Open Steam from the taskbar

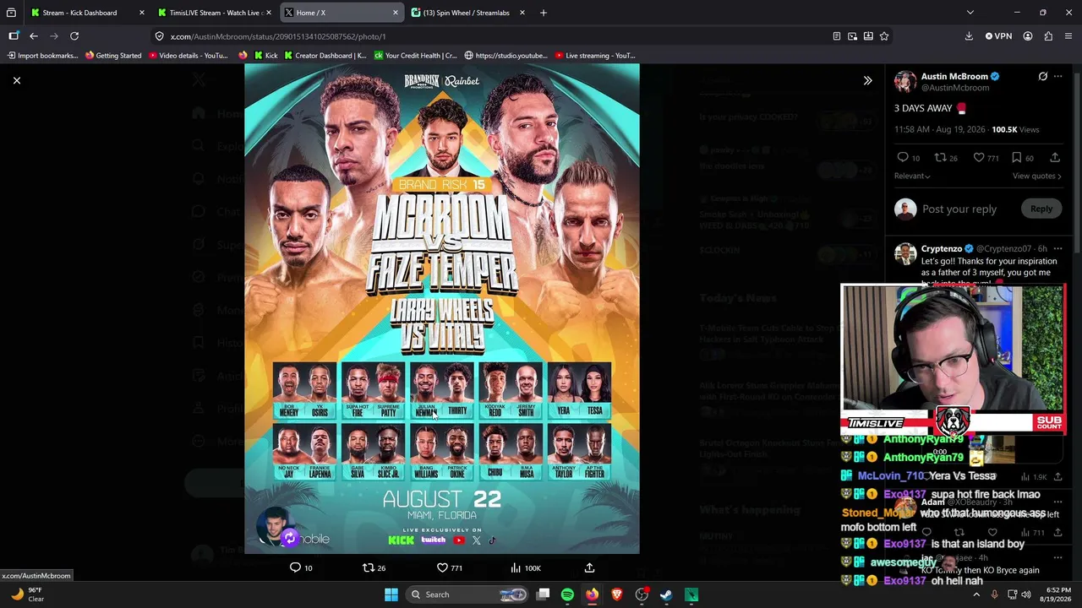point(666,594)
